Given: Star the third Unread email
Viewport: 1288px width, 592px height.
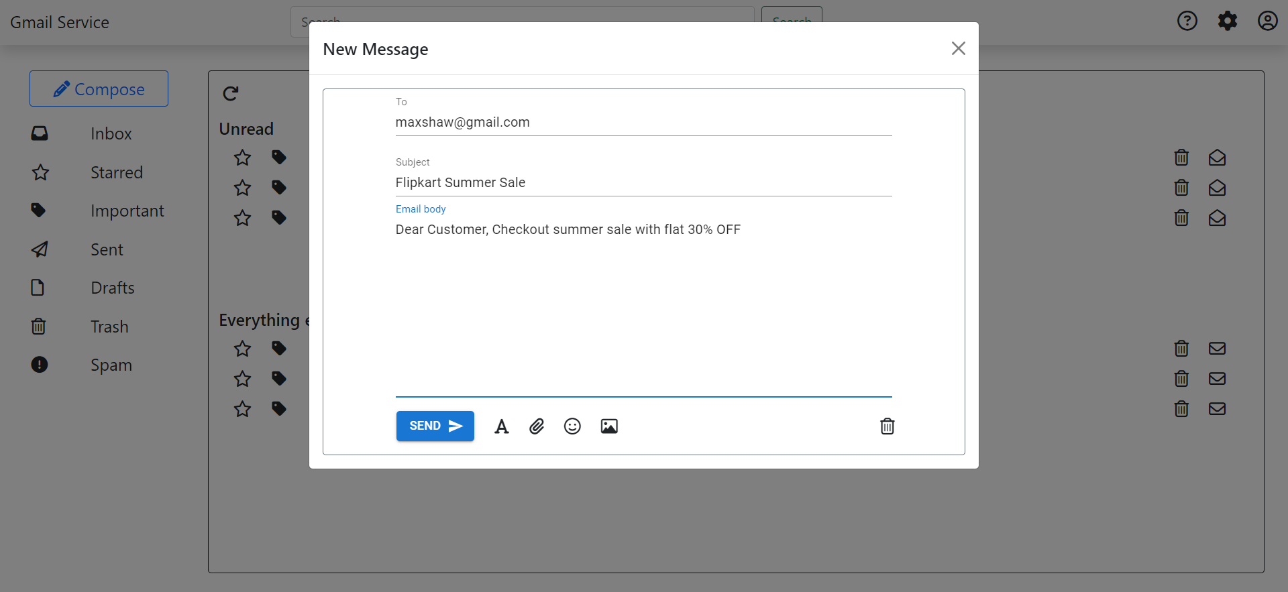Looking at the screenshot, I should 242,218.
